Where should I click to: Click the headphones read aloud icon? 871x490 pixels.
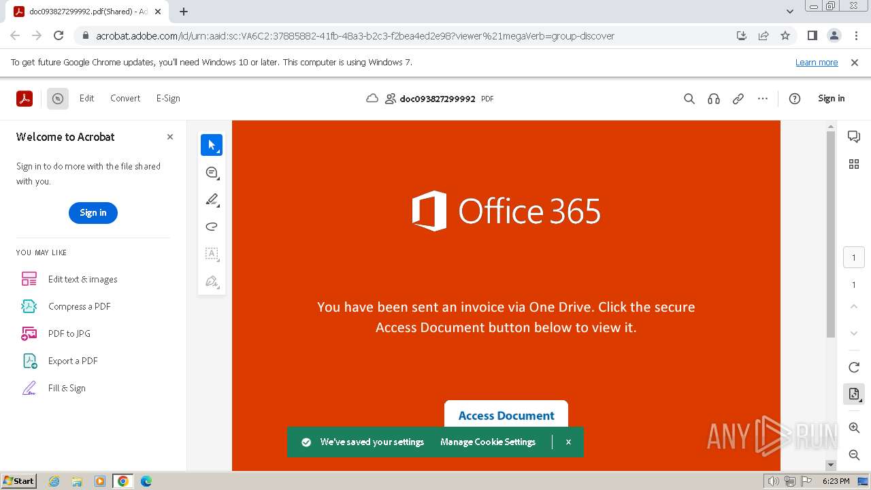(714, 99)
